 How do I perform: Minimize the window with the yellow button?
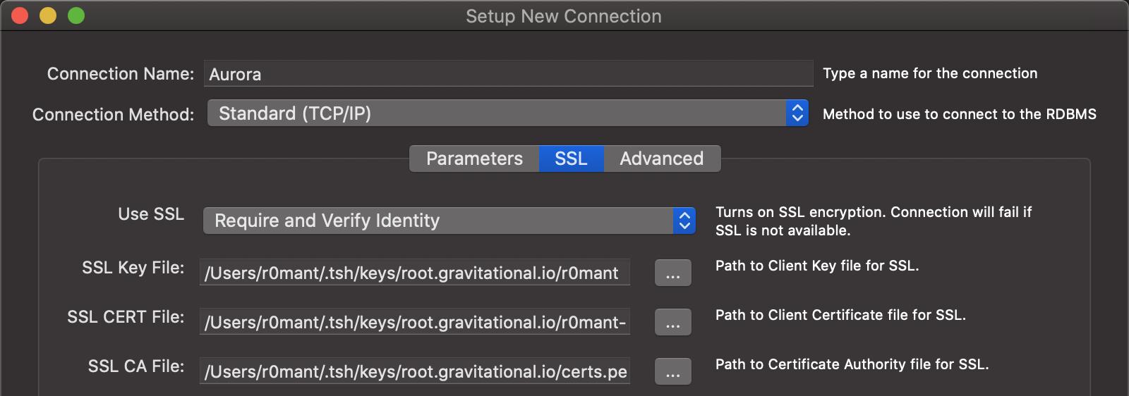click(x=48, y=16)
